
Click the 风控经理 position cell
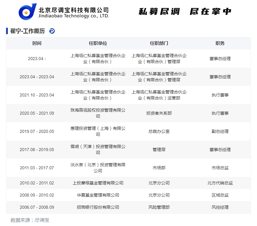220,207
